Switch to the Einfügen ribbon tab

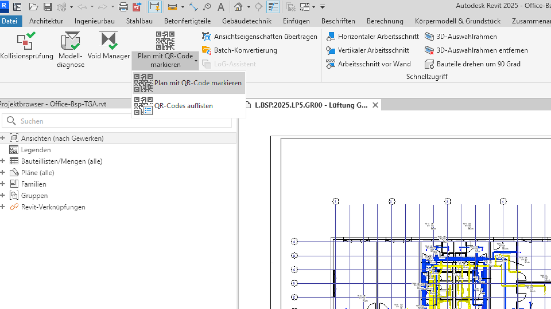(296, 21)
